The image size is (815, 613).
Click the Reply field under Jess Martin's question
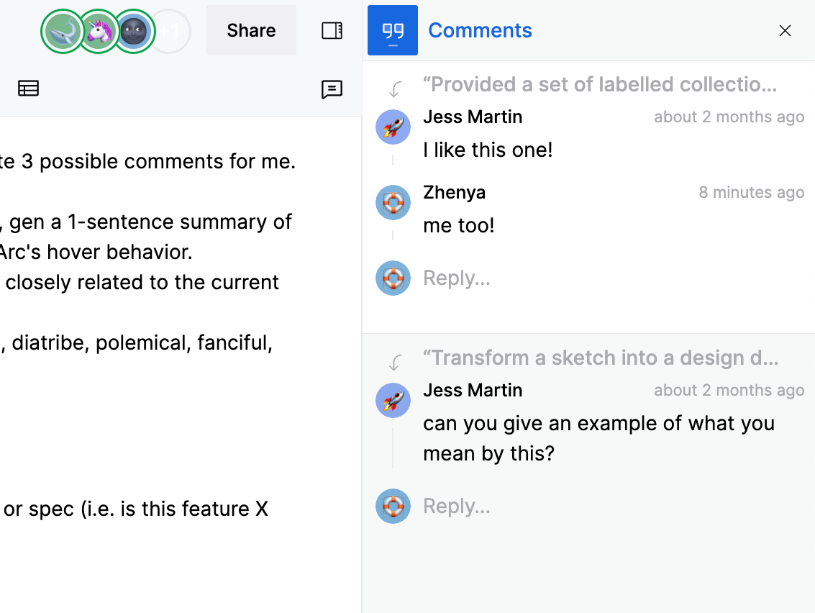457,506
